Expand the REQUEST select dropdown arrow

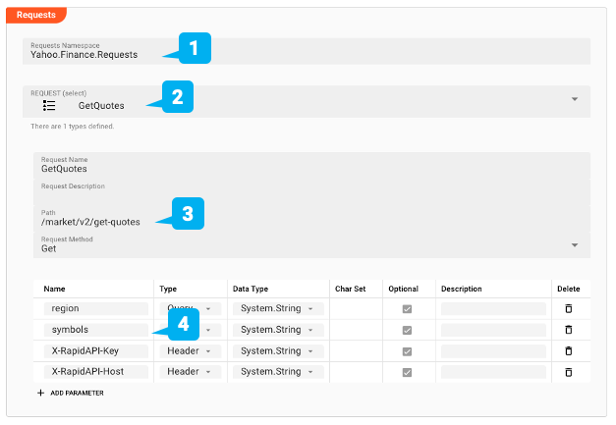(575, 100)
